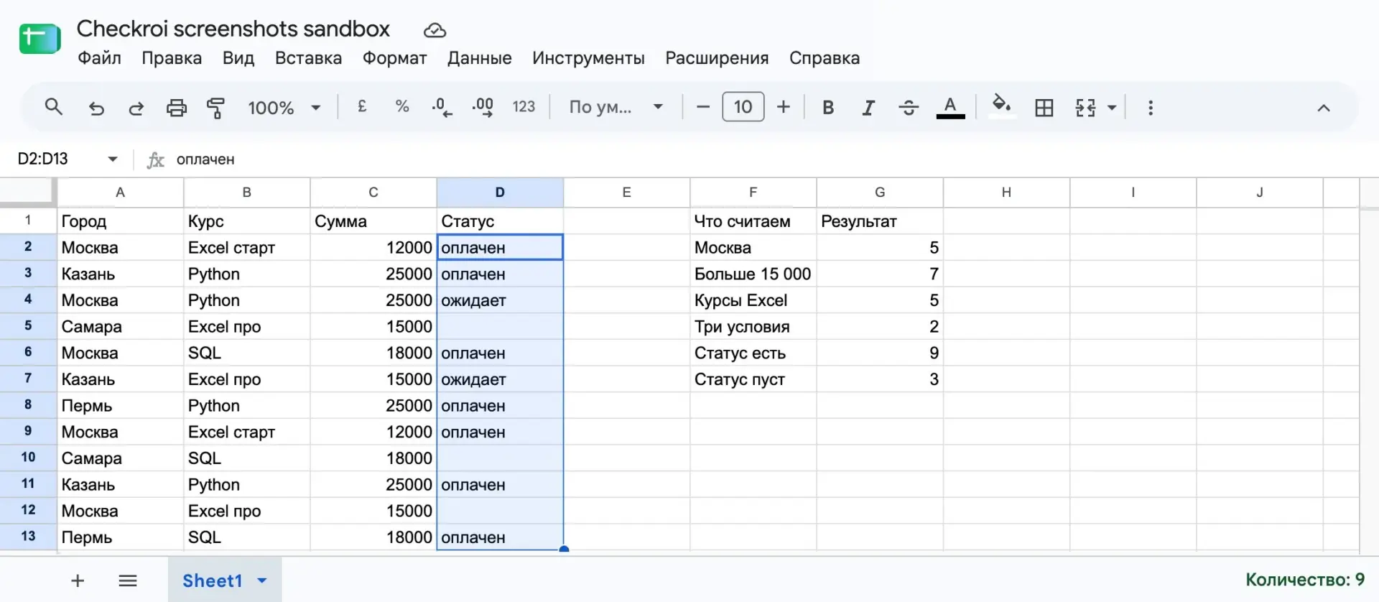Screen dimensions: 1379x602
Task: Decrease the font size
Action: pyautogui.click(x=703, y=108)
